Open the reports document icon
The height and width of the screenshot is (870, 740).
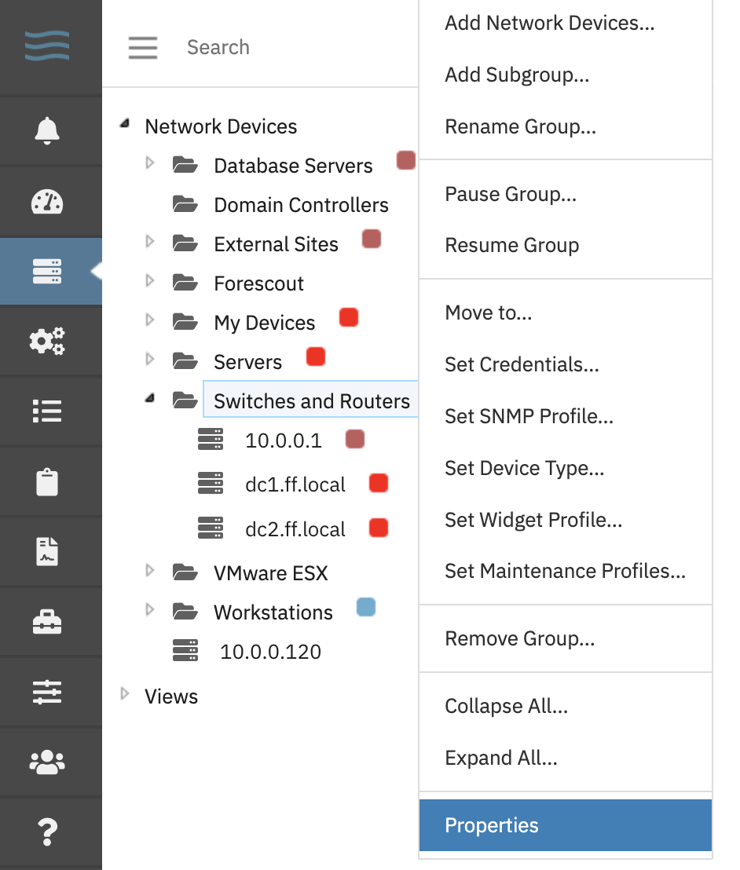click(x=47, y=551)
